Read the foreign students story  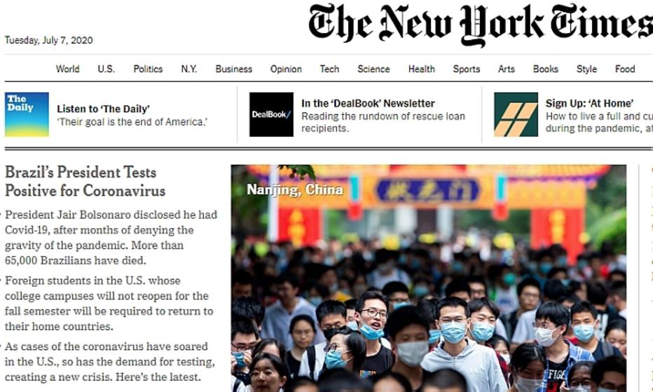109,303
